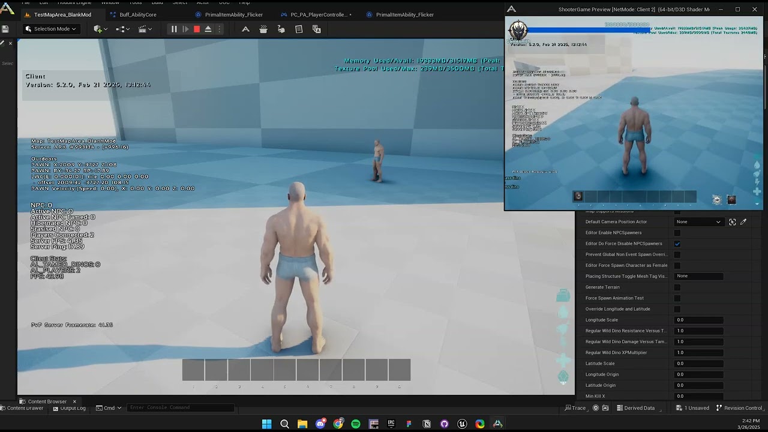This screenshot has height=432, width=768.
Task: Uncheck Editor Do Force Disable NPCSpawners
Action: tap(677, 244)
